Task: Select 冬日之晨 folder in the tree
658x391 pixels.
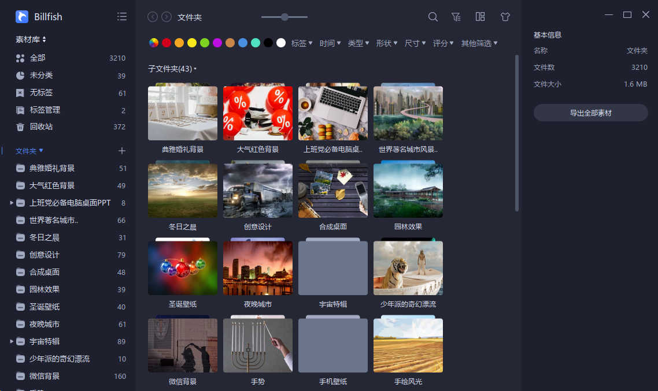Action: (x=71, y=237)
